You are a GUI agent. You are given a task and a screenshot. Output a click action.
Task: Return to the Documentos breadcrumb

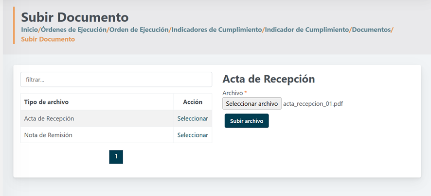click(371, 30)
